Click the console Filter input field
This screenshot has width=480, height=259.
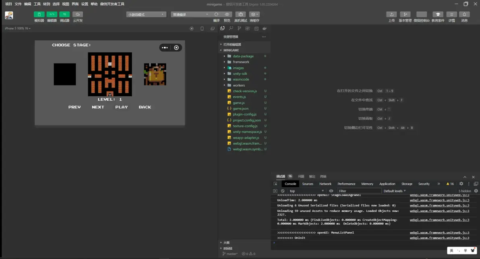click(359, 191)
